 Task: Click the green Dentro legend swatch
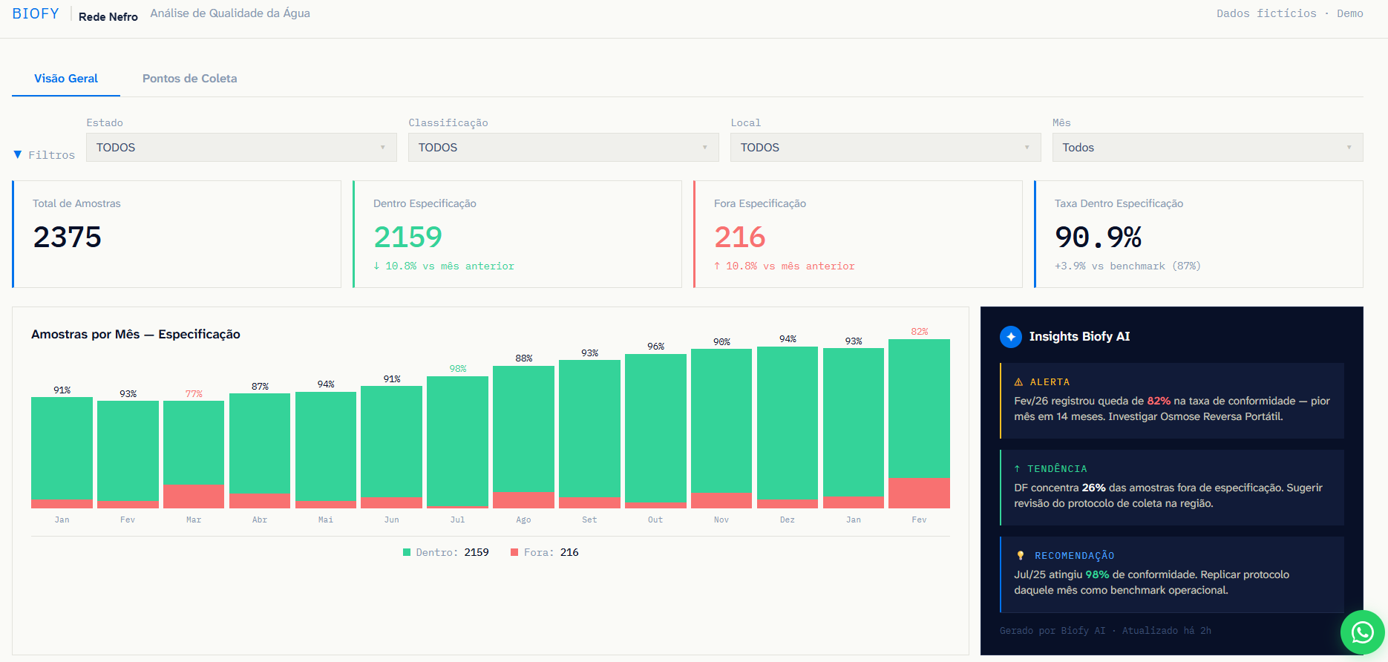[x=407, y=552]
